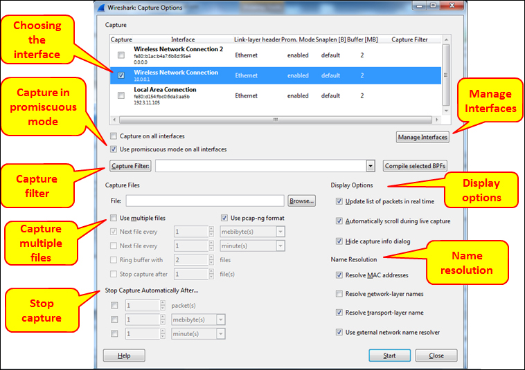Image resolution: width=525 pixels, height=370 pixels.
Task: Click the packet(s) count spinner field
Action: coord(142,305)
